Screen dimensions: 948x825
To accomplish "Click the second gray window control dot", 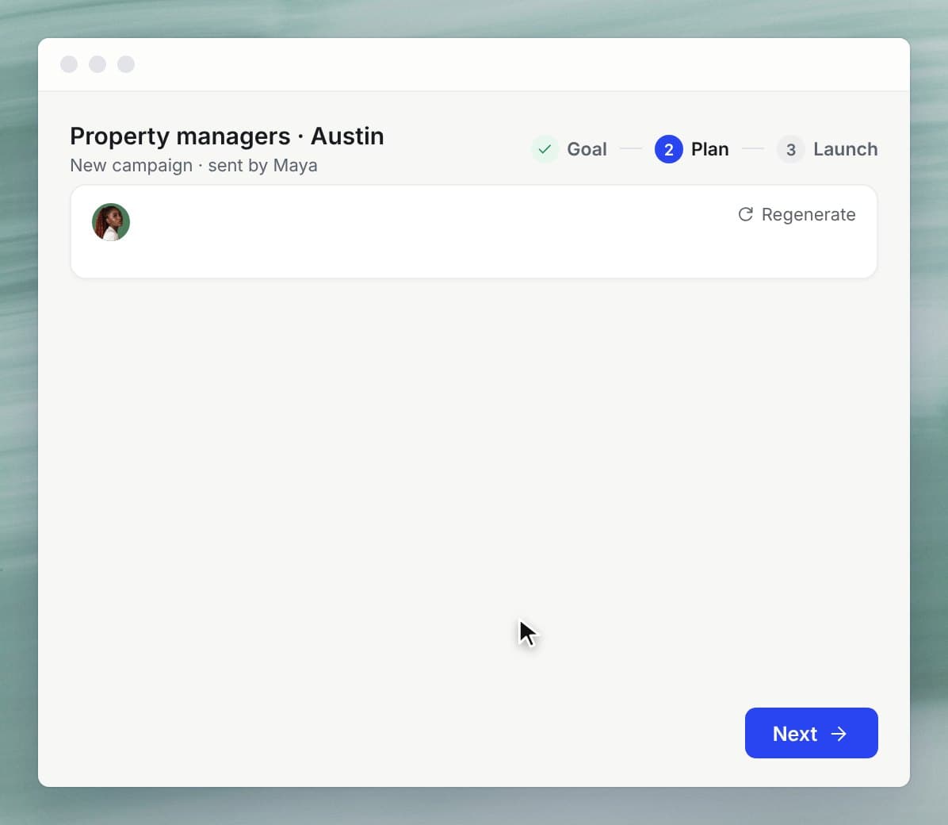I will [x=97, y=64].
